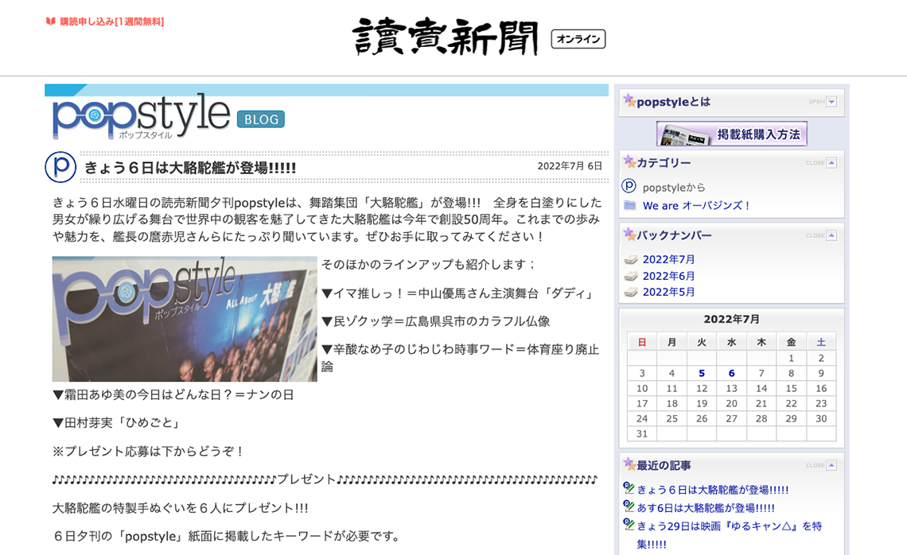This screenshot has width=907, height=555.
Task: Open recent article あす6日は大駱駝艦が登場!!!!!
Action: click(x=706, y=508)
